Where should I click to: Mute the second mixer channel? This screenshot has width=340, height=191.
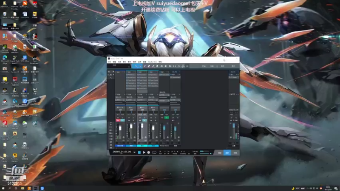129,118
